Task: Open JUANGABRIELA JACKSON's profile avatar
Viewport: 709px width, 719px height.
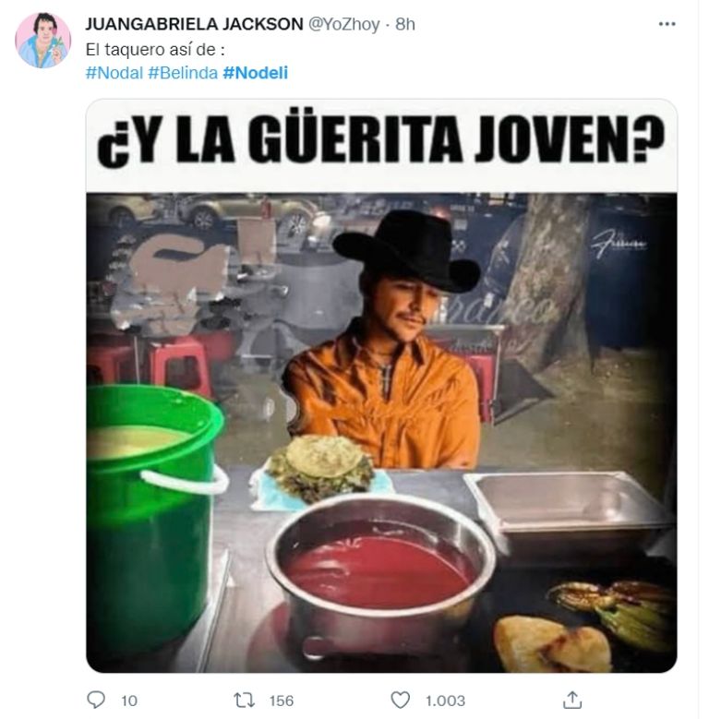Action: pos(43,41)
